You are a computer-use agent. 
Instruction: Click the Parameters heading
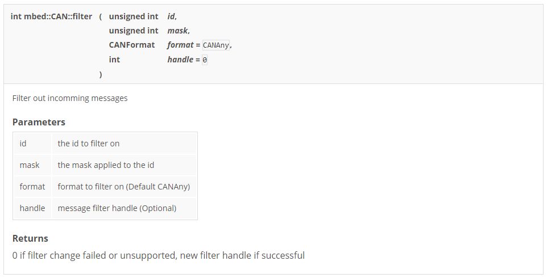[39, 122]
